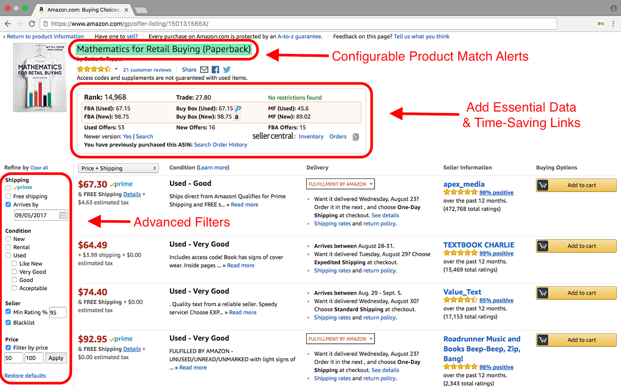Click the star rating for apex_media seller

pos(460,193)
